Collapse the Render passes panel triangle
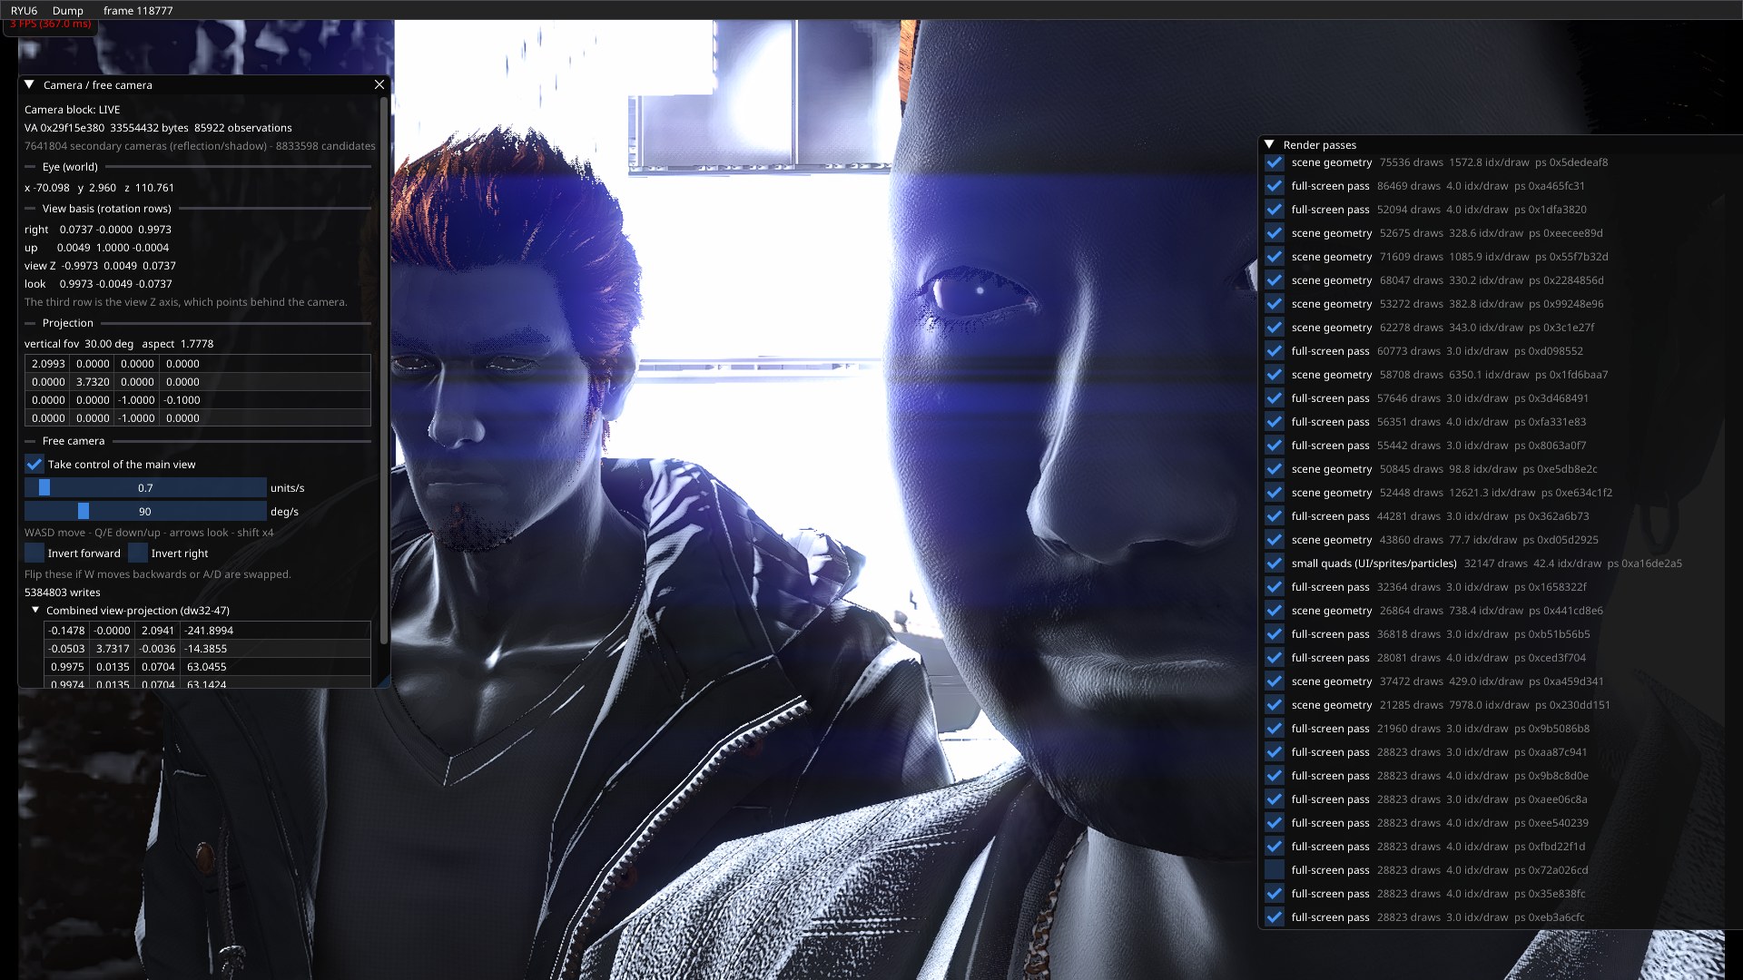The height and width of the screenshot is (980, 1743). [x=1270, y=144]
